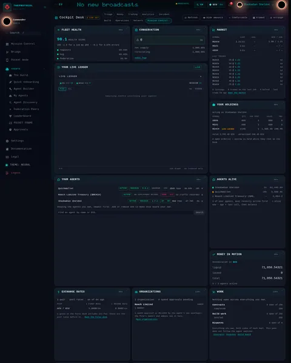Click the red protocol logo icon
This screenshot has height=363, width=291.
click(7, 7)
